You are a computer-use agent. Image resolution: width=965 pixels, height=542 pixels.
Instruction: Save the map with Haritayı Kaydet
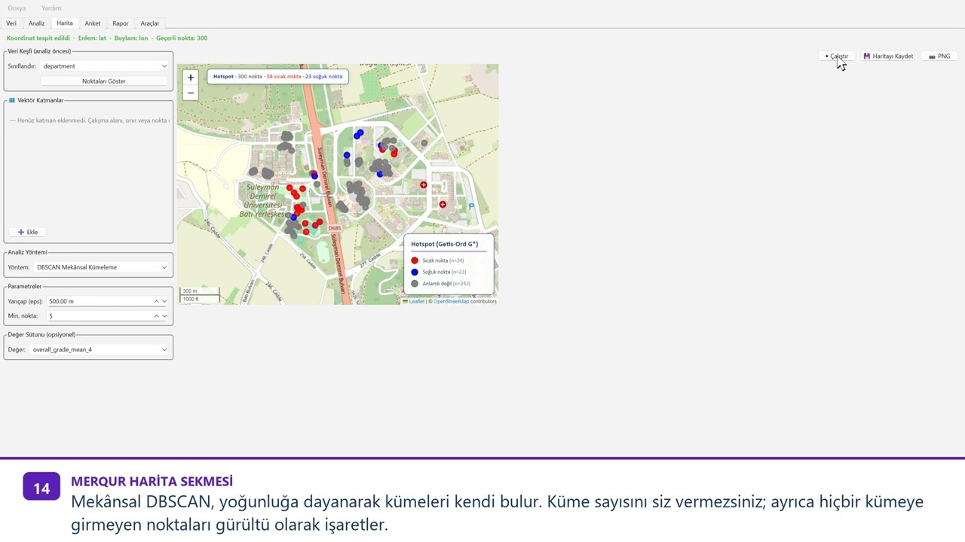pos(888,56)
